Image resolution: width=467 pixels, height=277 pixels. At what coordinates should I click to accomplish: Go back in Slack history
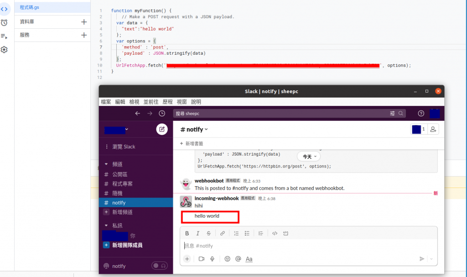137,113
